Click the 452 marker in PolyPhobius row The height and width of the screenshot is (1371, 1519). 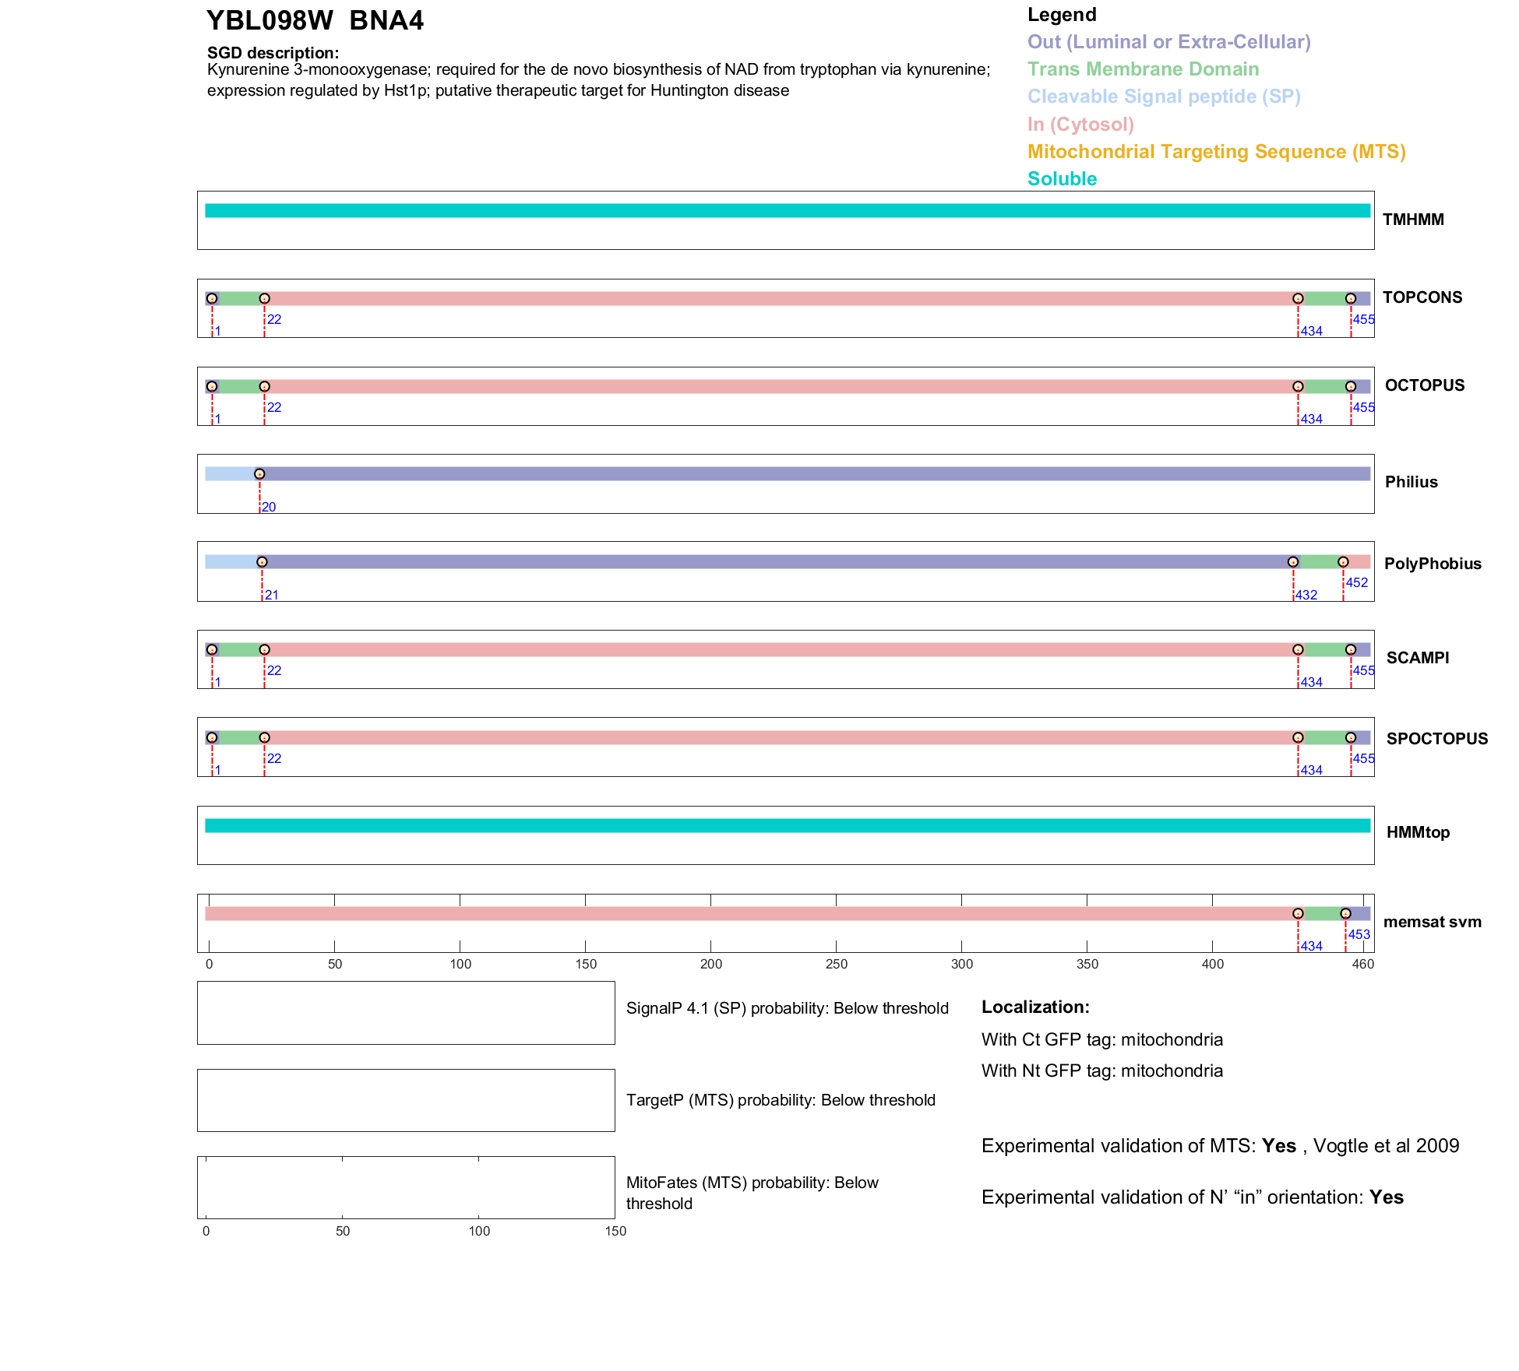click(1343, 562)
